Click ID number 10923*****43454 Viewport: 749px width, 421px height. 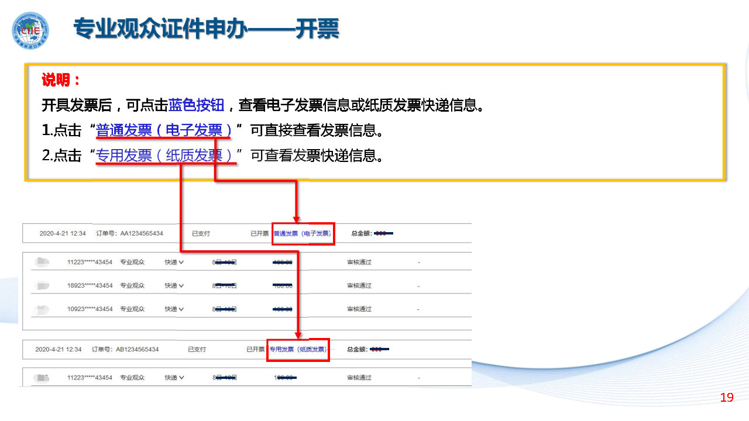(x=90, y=309)
